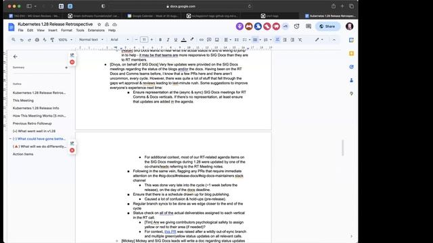Open the Contacts side panel icon
This screenshot has width=433, height=243.
click(x=351, y=80)
